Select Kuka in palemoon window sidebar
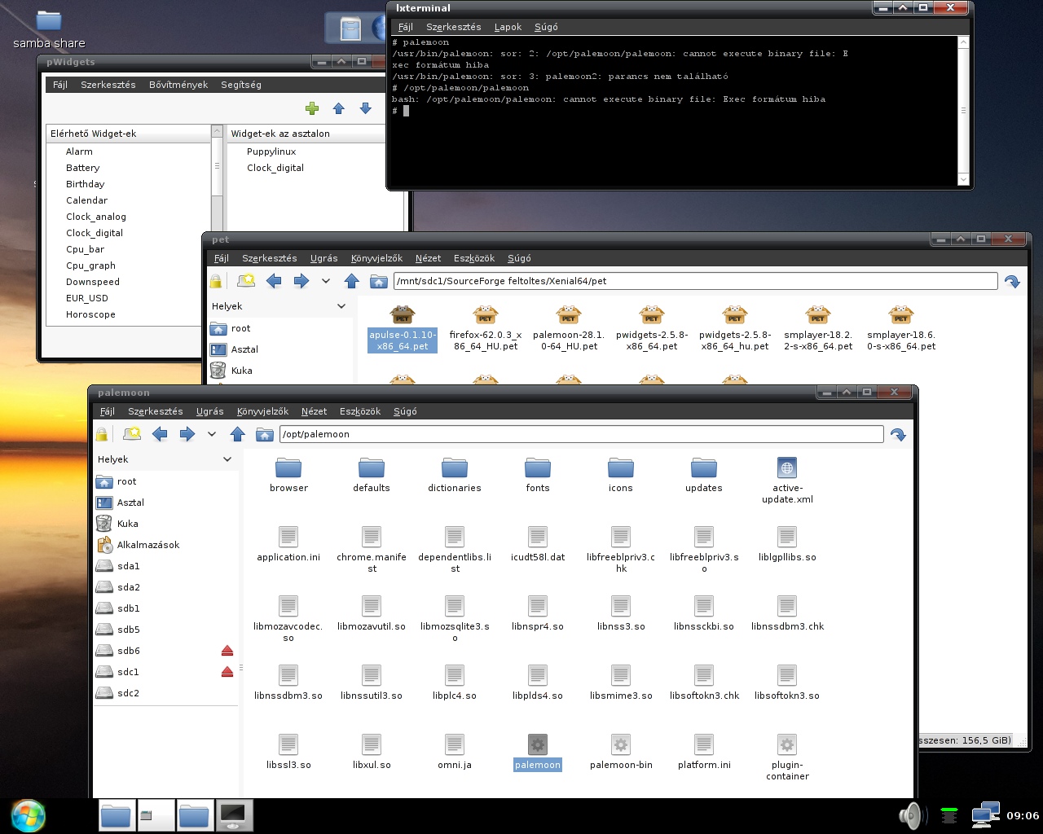The width and height of the screenshot is (1043, 834). [x=127, y=524]
